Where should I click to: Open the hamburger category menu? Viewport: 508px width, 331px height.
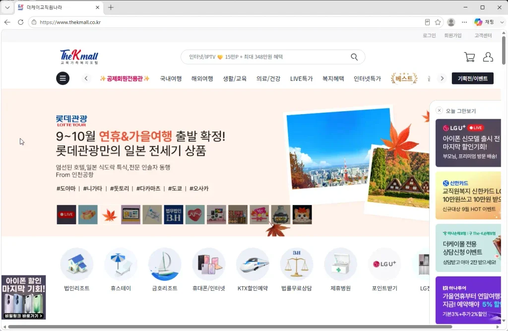point(63,78)
